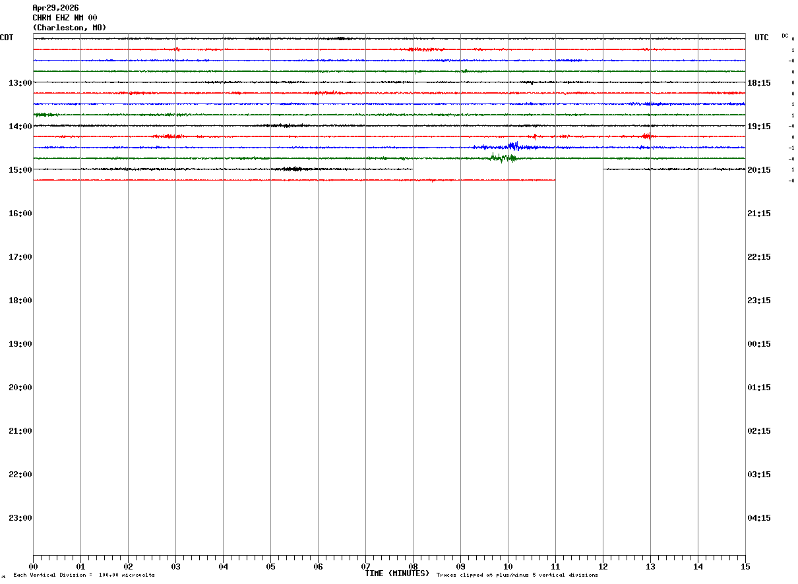Click minute 08 on the bottom time axis
This screenshot has height=584, width=798.
[413, 566]
